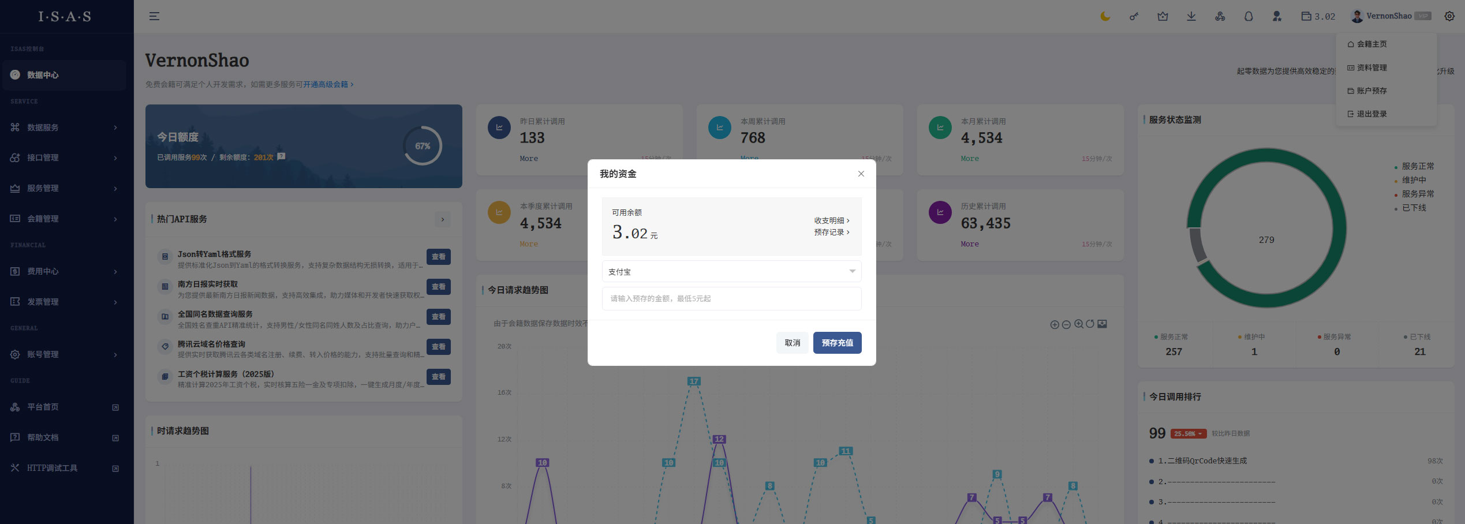
Task: Close the 我的资金 dialog
Action: tap(861, 174)
